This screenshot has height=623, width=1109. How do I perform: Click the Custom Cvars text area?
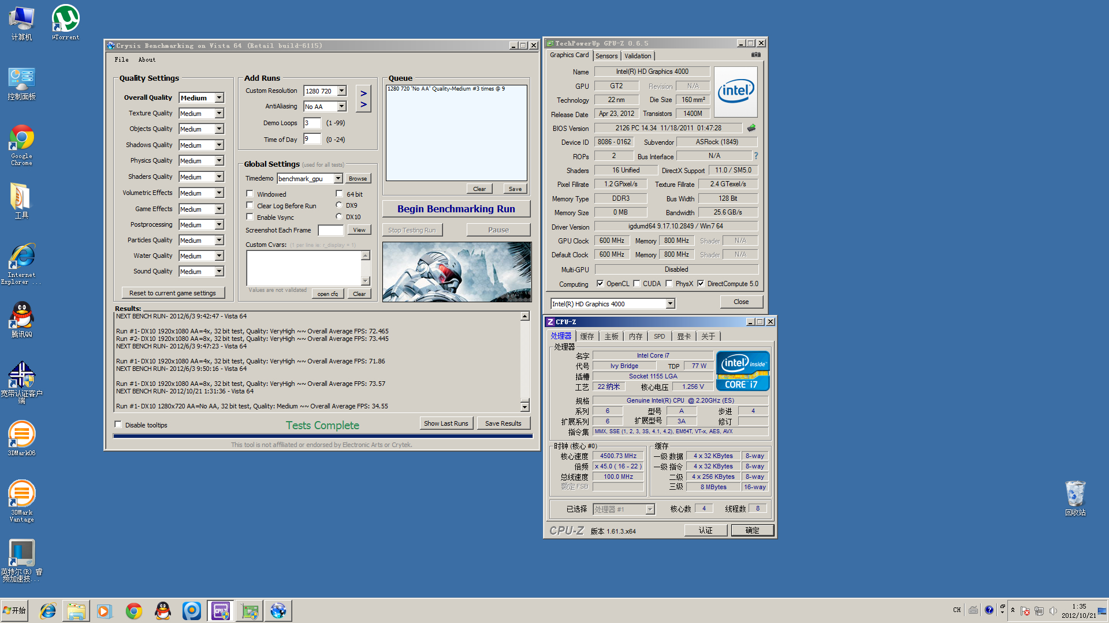(304, 268)
